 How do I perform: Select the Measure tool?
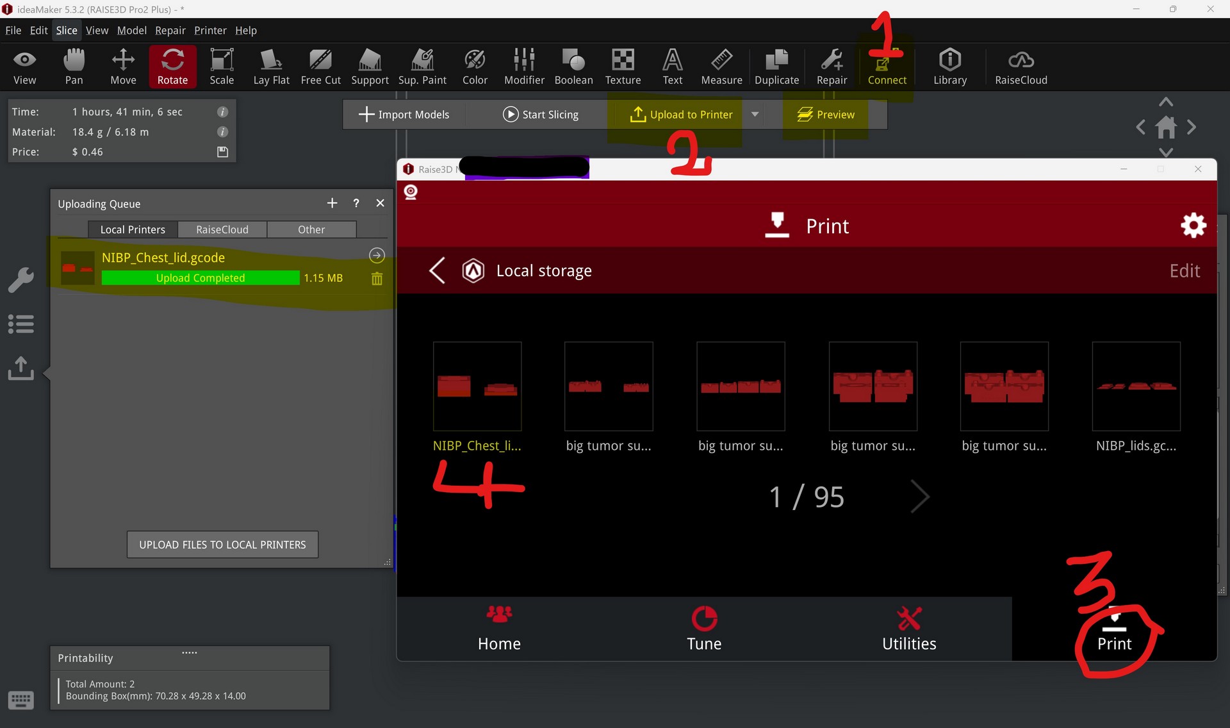point(721,67)
